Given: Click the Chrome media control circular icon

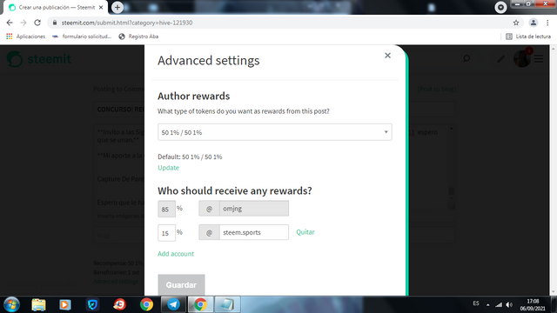Looking at the screenshot, I should coord(500,7).
